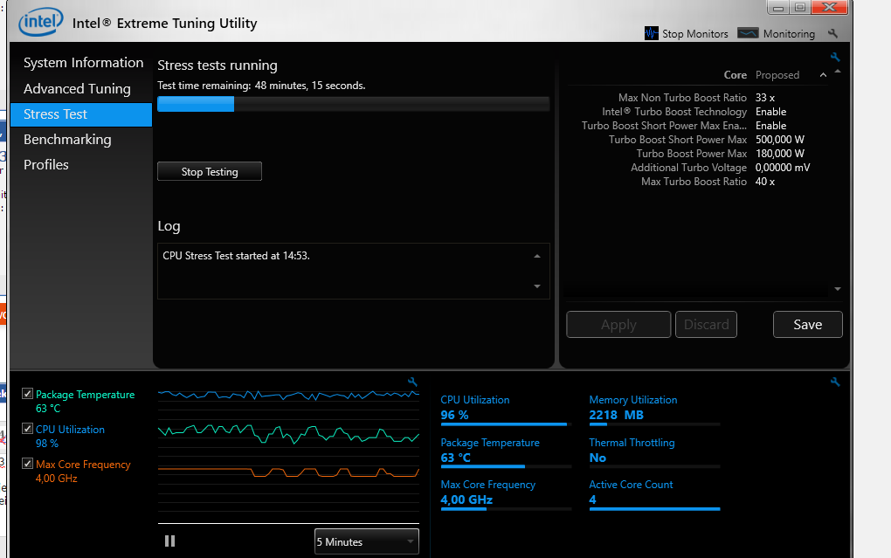This screenshot has width=891, height=558.
Task: Open settings wrench beside Monitoring
Action: tap(833, 33)
